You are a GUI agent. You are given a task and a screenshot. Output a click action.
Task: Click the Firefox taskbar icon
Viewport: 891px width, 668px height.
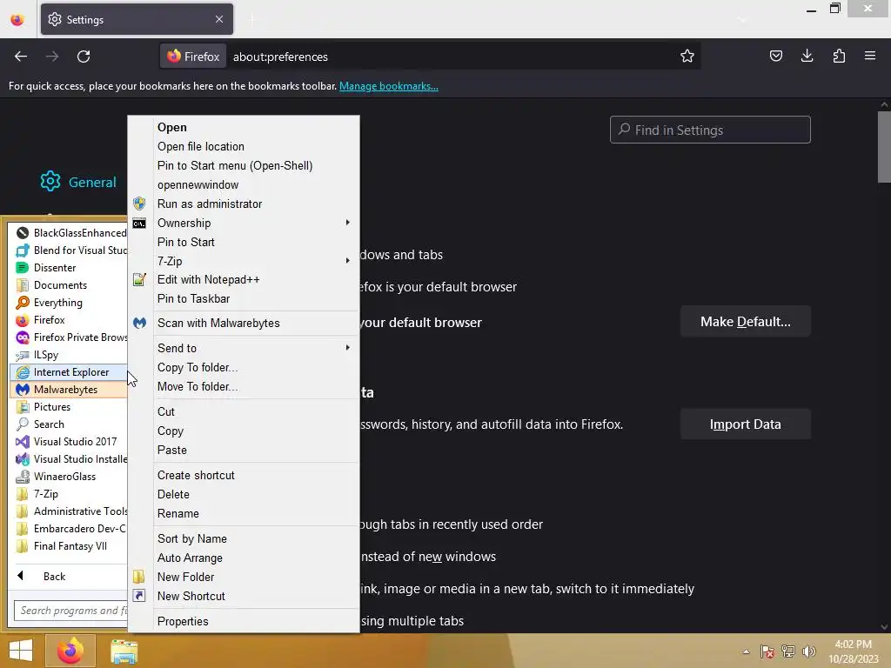click(70, 651)
